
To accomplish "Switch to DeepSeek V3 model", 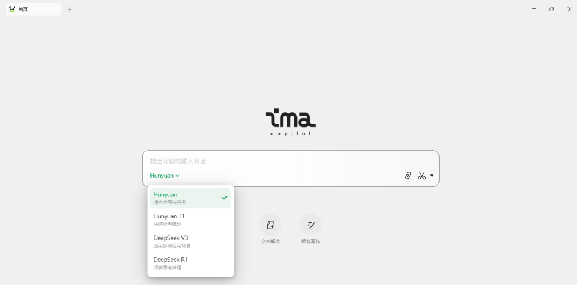I will pos(190,242).
